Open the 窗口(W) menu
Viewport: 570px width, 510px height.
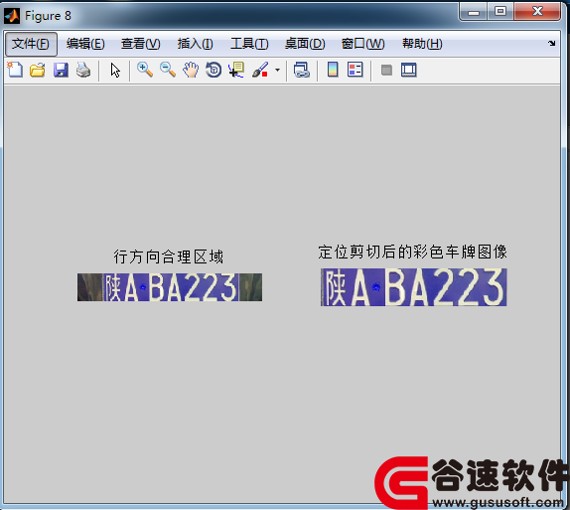click(x=362, y=44)
